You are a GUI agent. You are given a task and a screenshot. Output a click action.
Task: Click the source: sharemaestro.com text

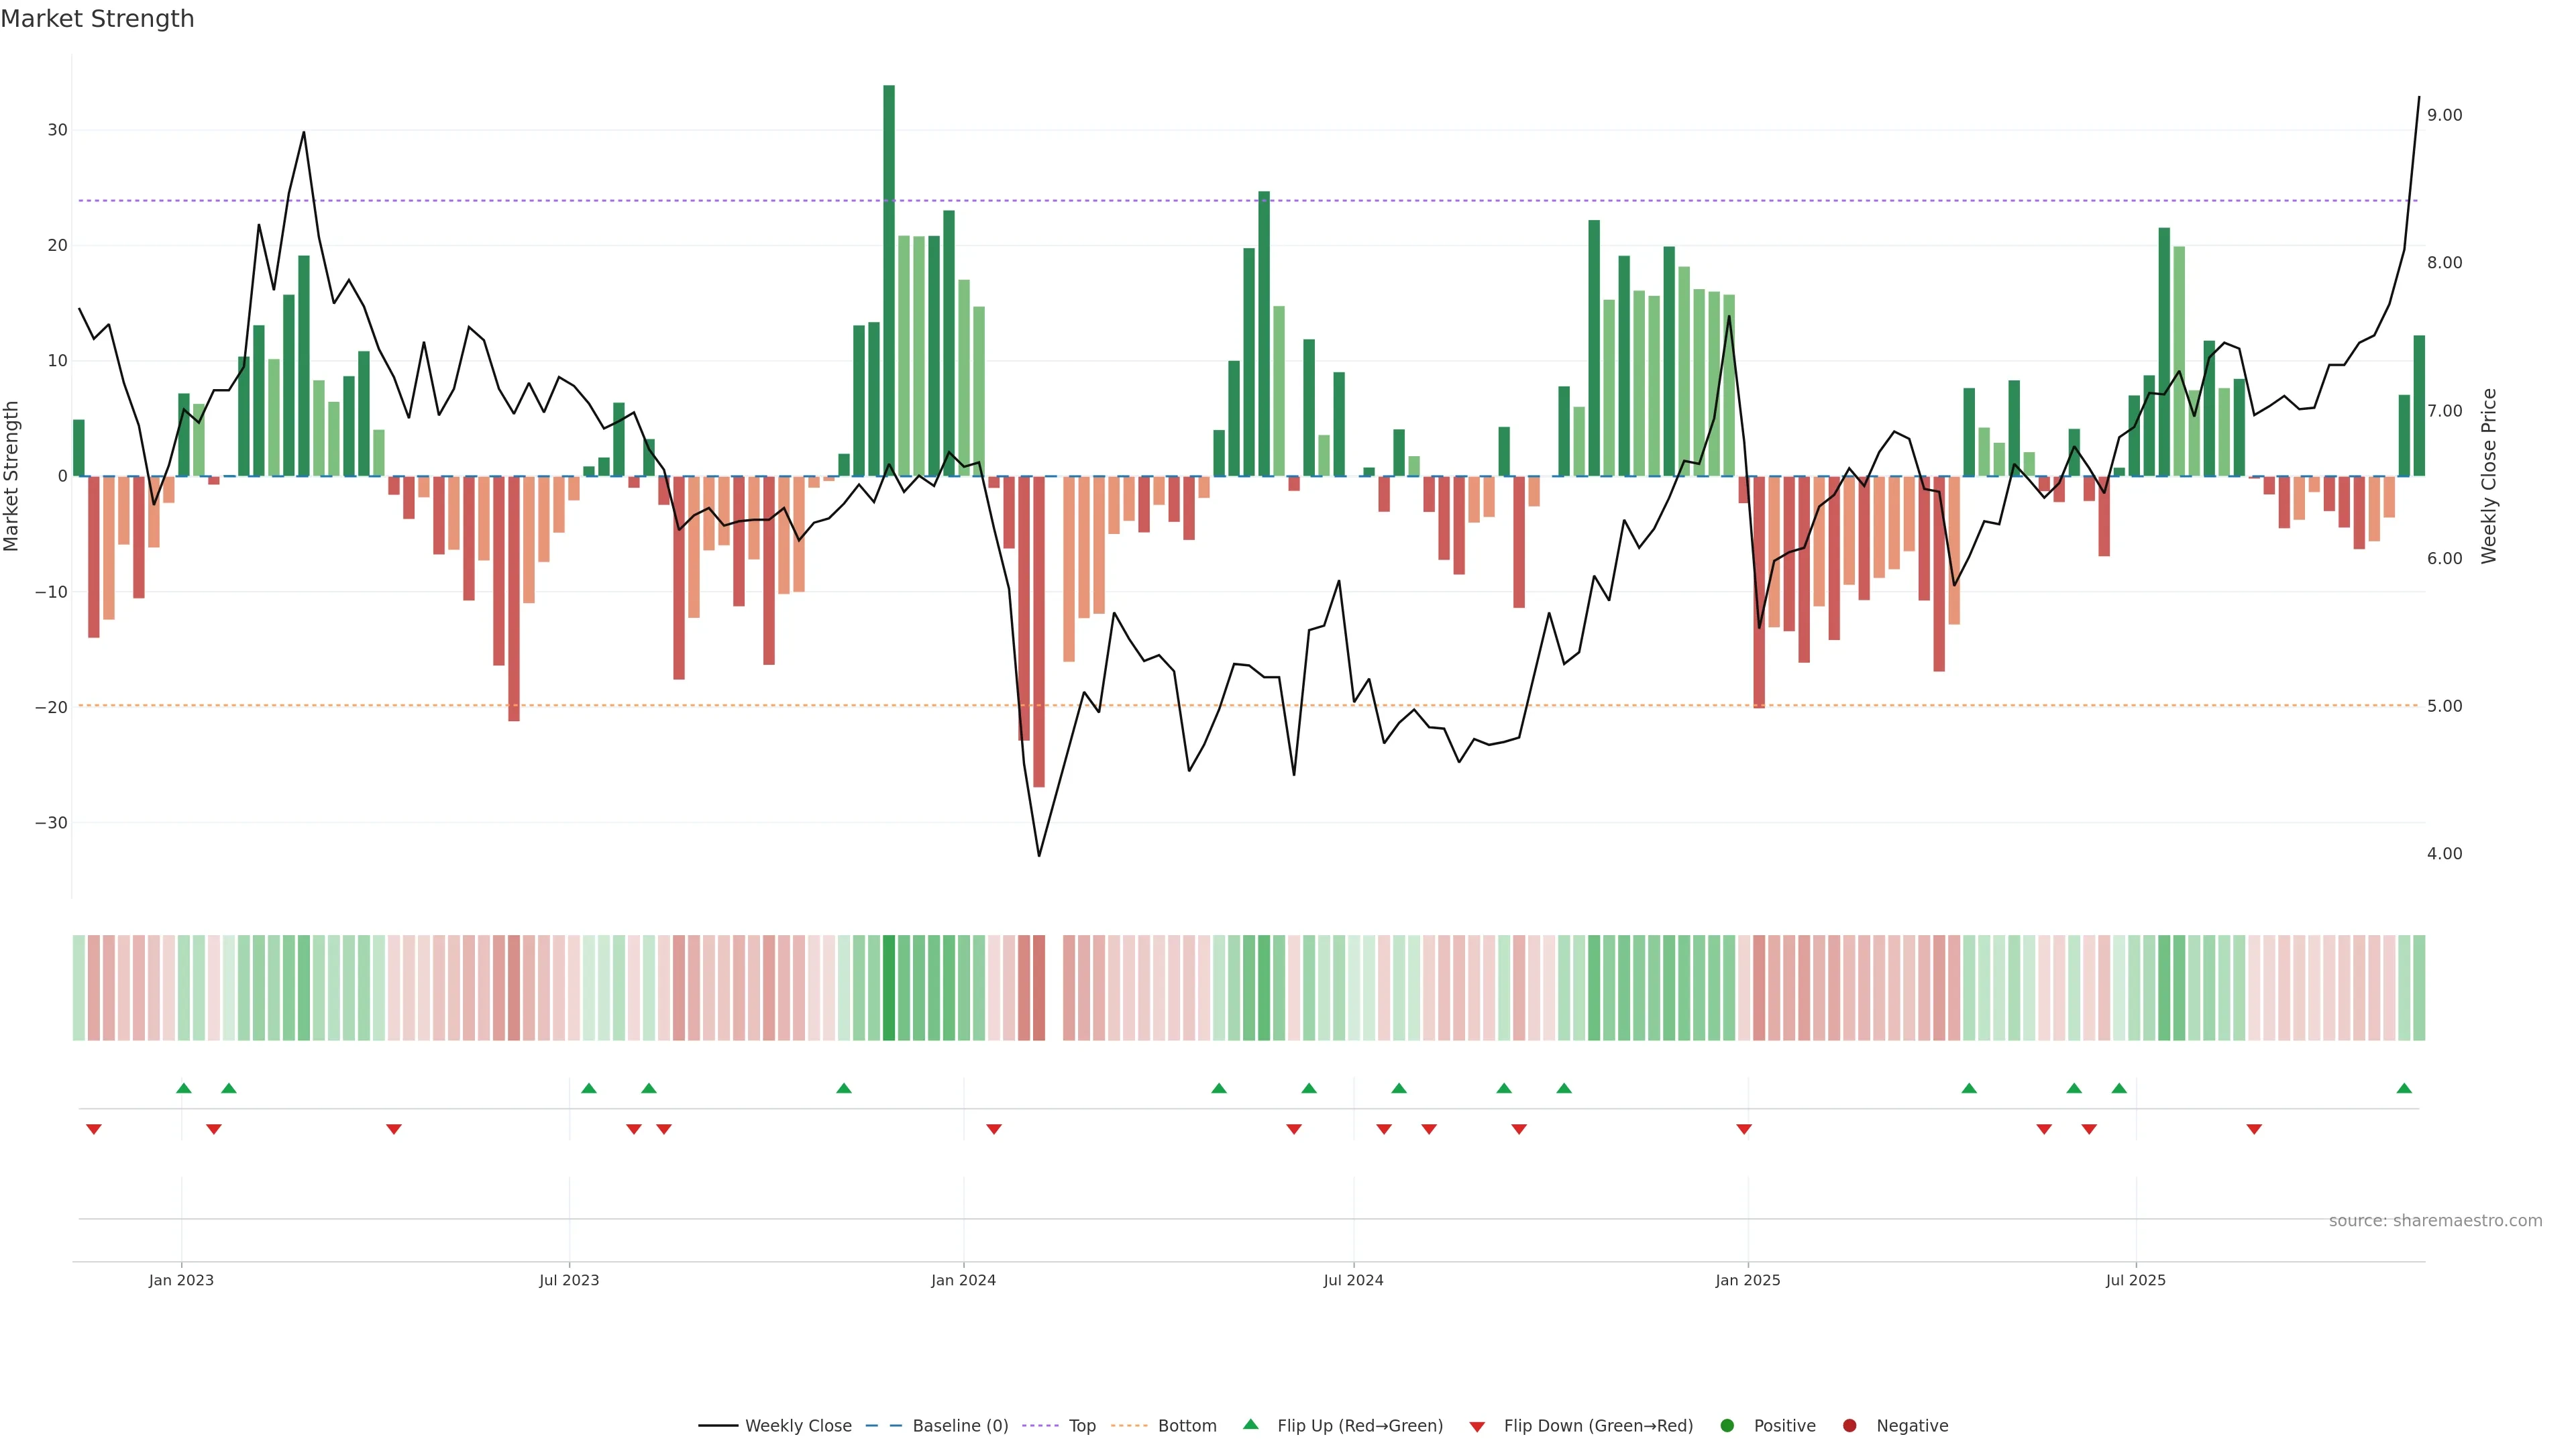(2435, 1221)
